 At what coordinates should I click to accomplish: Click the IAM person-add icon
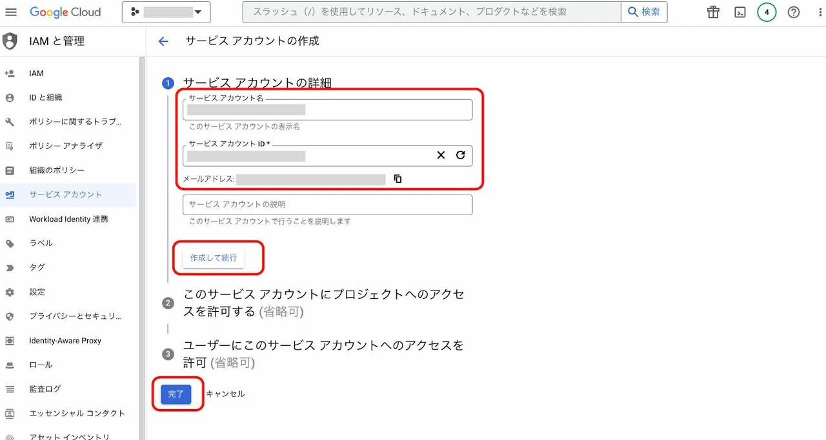(x=10, y=73)
